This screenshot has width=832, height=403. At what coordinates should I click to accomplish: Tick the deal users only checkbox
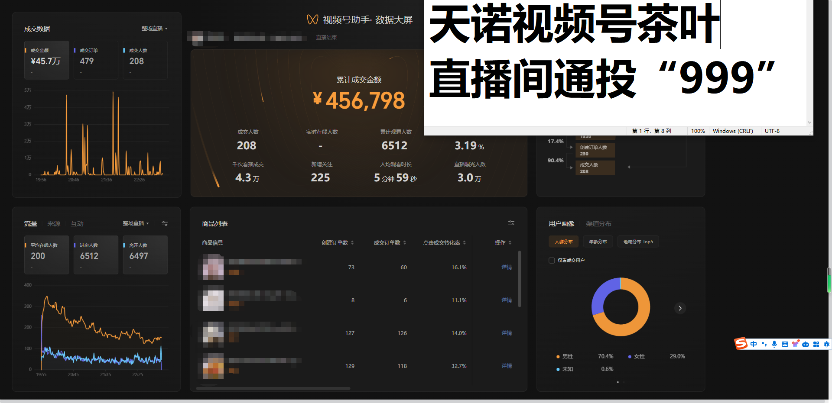(x=552, y=261)
